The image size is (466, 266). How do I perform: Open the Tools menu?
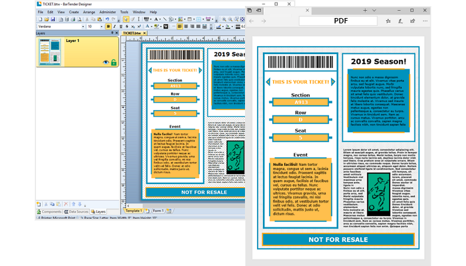tap(124, 12)
